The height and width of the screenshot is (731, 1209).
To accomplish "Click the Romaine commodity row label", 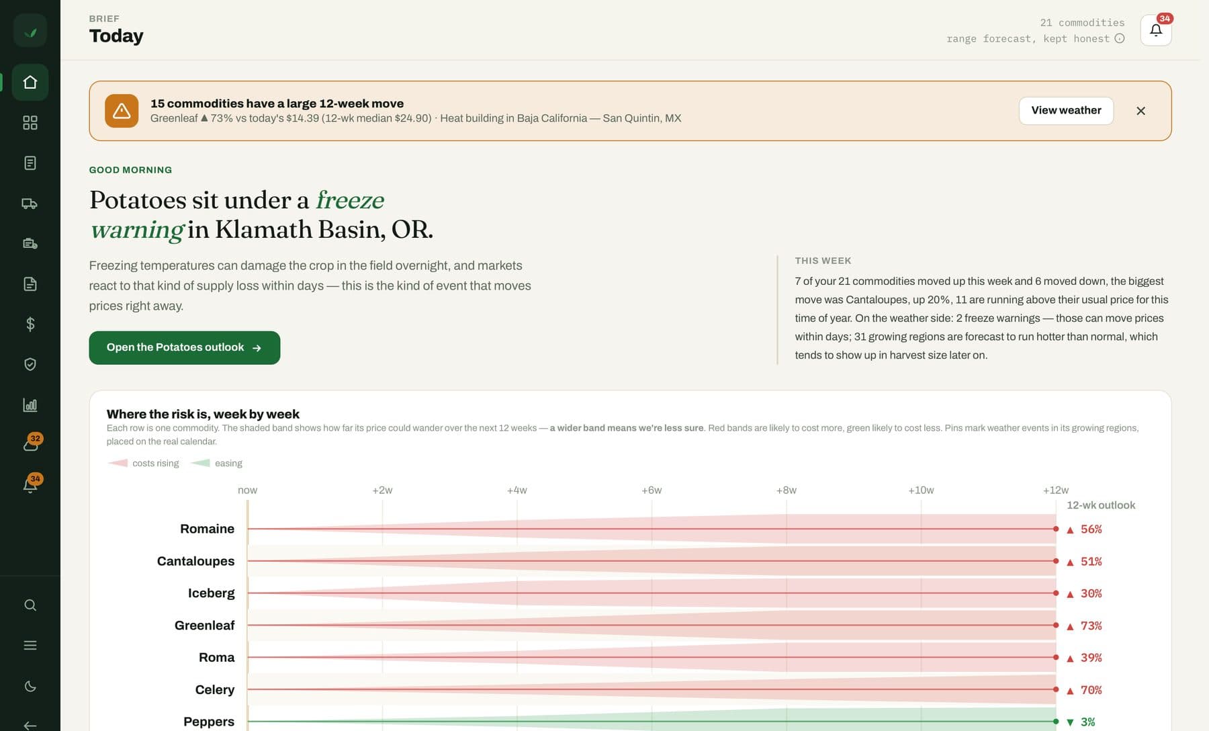I will 207,529.
